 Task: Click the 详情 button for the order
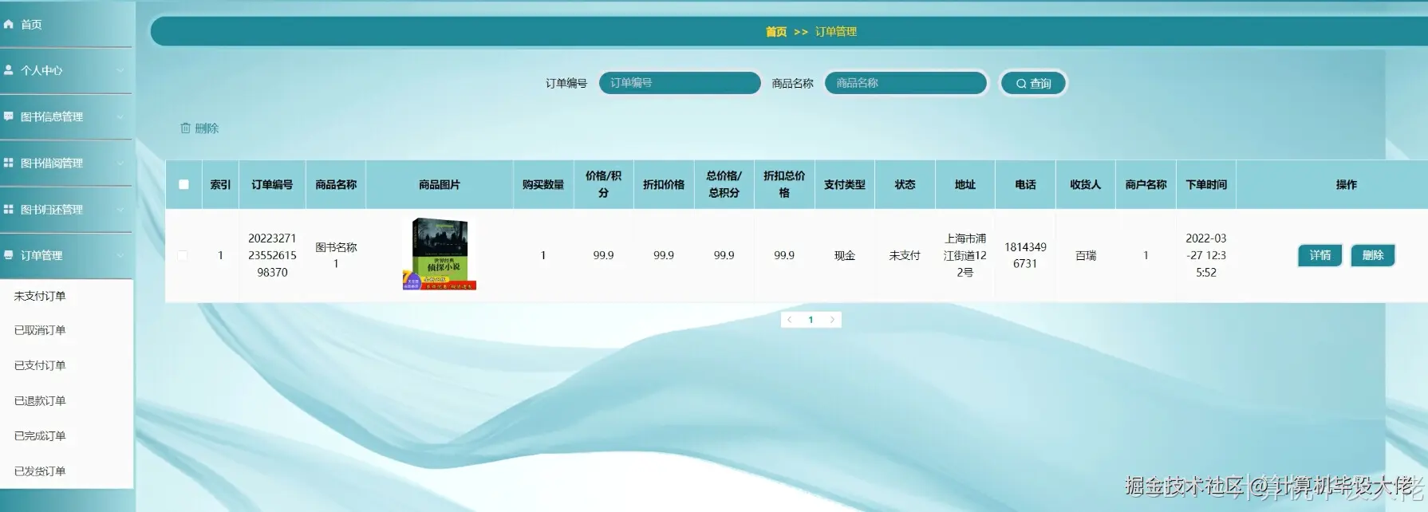point(1320,255)
